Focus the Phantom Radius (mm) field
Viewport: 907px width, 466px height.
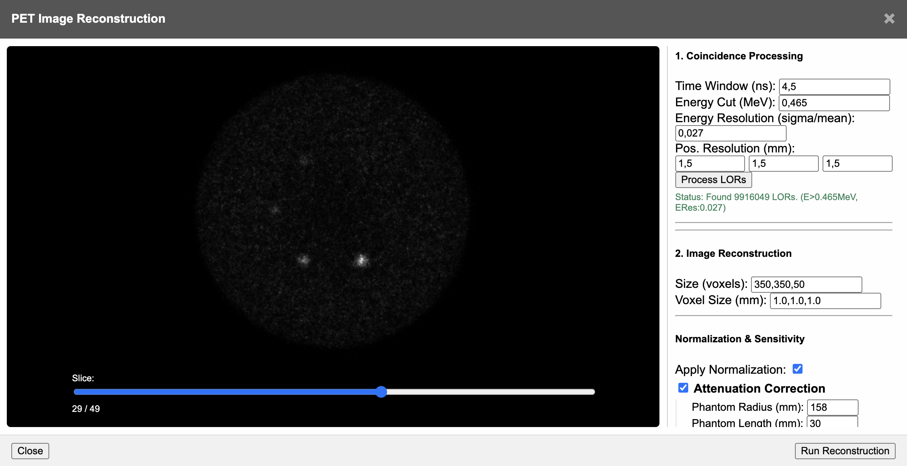pos(832,407)
